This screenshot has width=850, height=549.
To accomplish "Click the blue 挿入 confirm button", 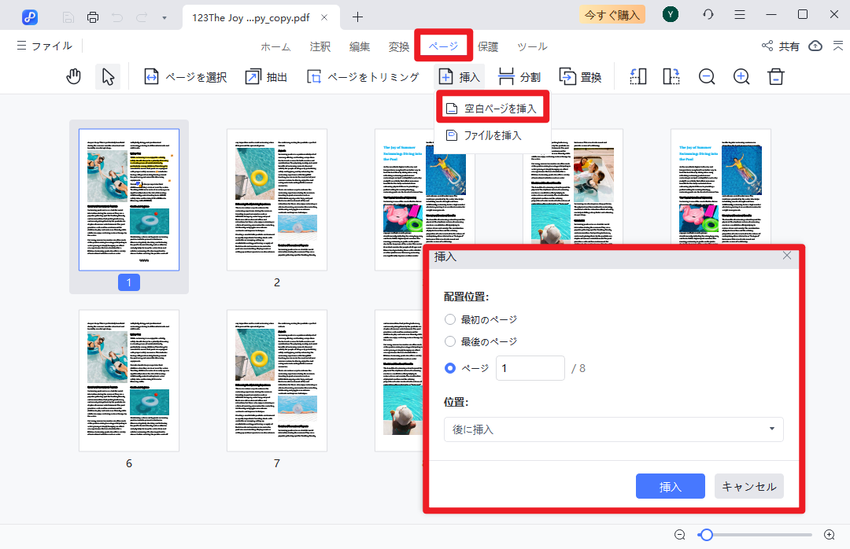I will [670, 486].
